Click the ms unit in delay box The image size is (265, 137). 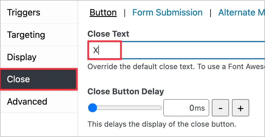200,108
